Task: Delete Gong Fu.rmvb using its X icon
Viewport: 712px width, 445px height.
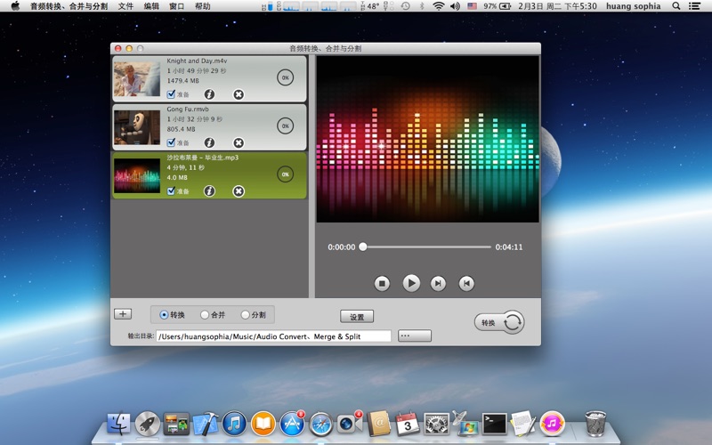Action: tap(239, 142)
